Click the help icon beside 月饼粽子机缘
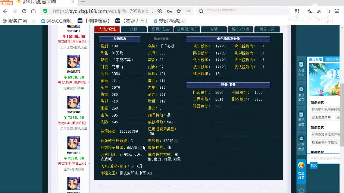This screenshot has height=193, width=344. pos(140,148)
